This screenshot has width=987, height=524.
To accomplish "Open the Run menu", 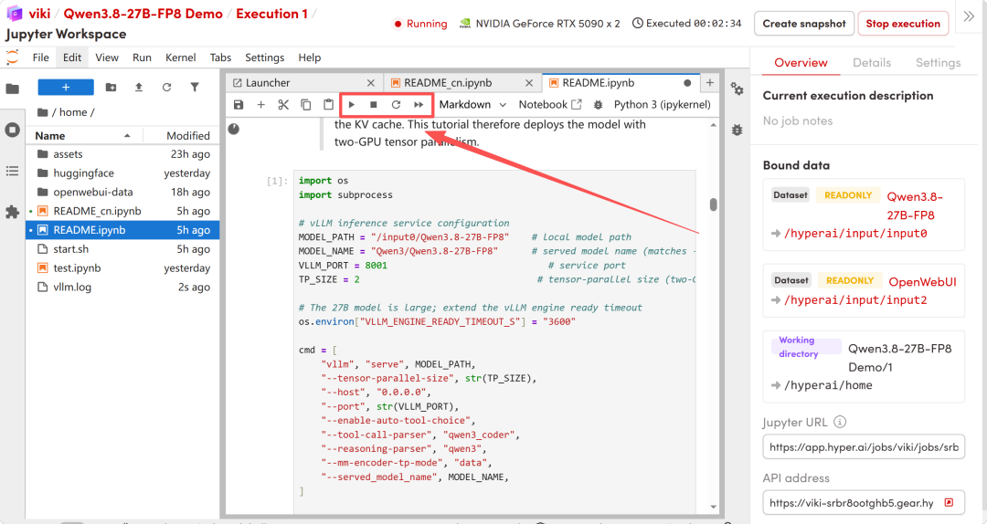I will pos(142,58).
